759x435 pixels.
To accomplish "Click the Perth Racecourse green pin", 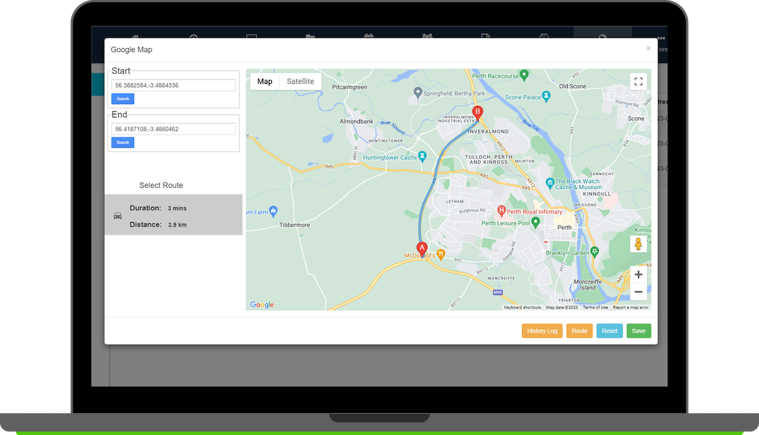I will tap(524, 76).
